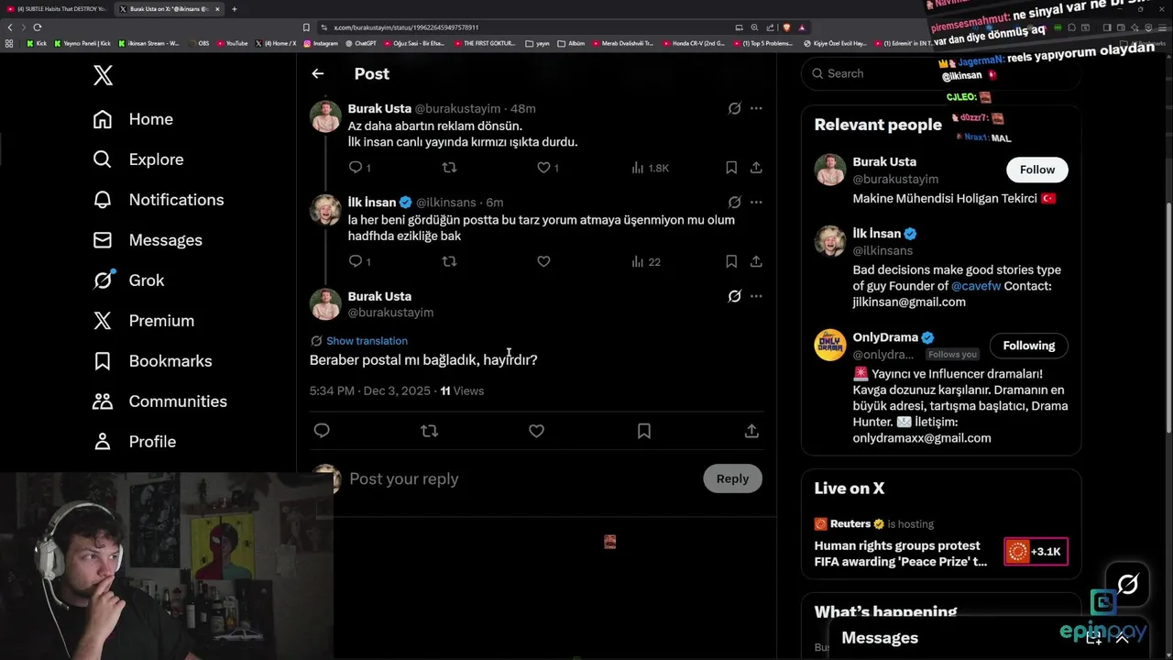The width and height of the screenshot is (1173, 660).
Task: Bookmark İlk İnsan's 6m post
Action: pos(731,261)
